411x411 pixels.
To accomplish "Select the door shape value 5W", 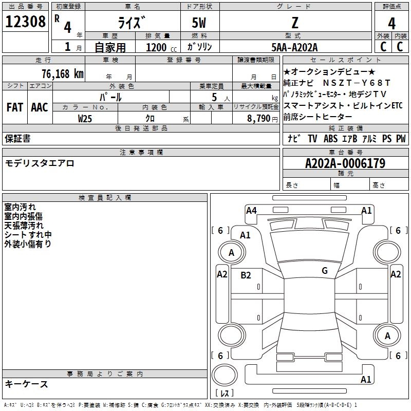I will coord(199,23).
